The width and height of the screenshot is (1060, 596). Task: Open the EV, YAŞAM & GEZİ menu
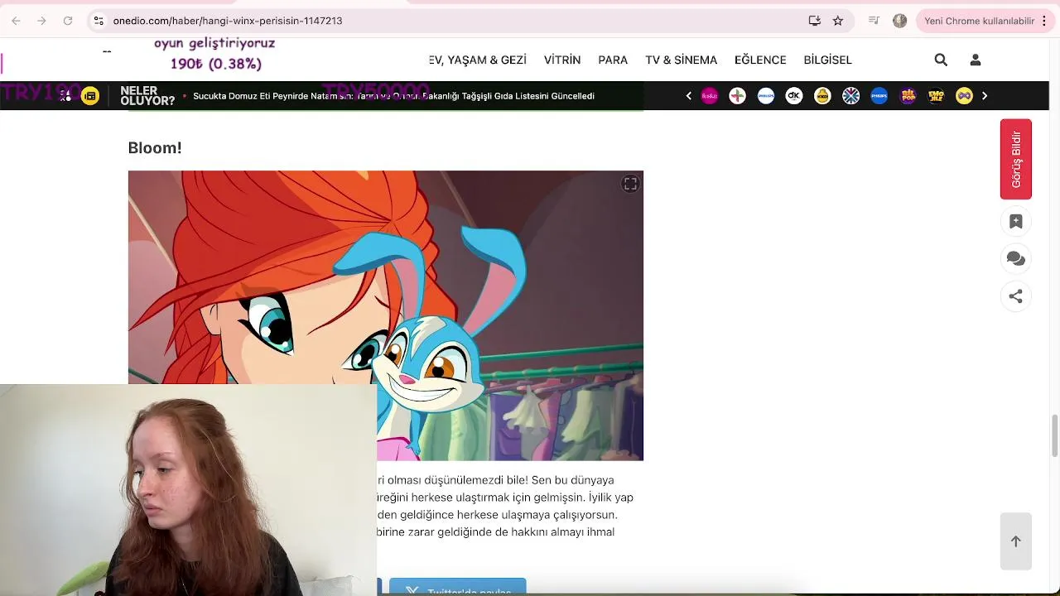[x=478, y=60]
